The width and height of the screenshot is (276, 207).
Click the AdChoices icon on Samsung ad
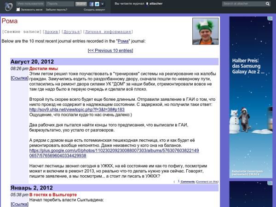point(270,18)
